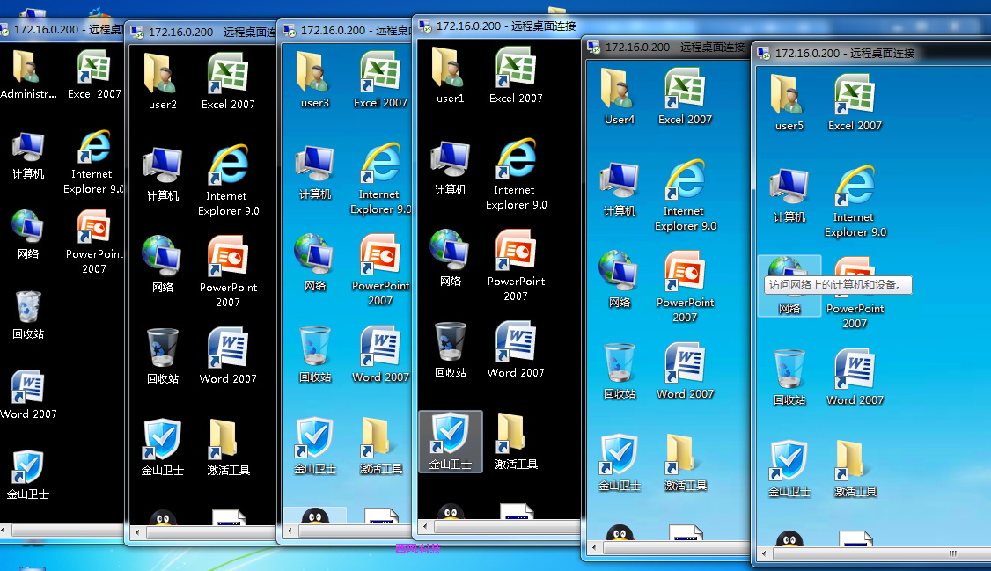Open the user1 folder icon

[x=450, y=76]
